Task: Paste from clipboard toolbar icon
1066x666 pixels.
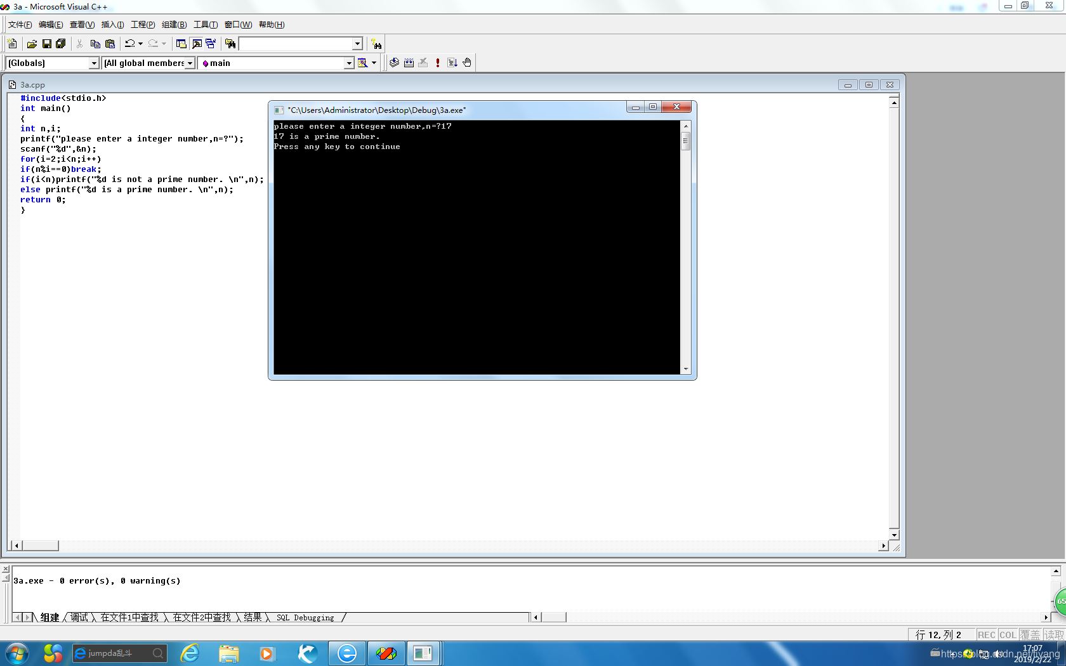Action: point(110,44)
